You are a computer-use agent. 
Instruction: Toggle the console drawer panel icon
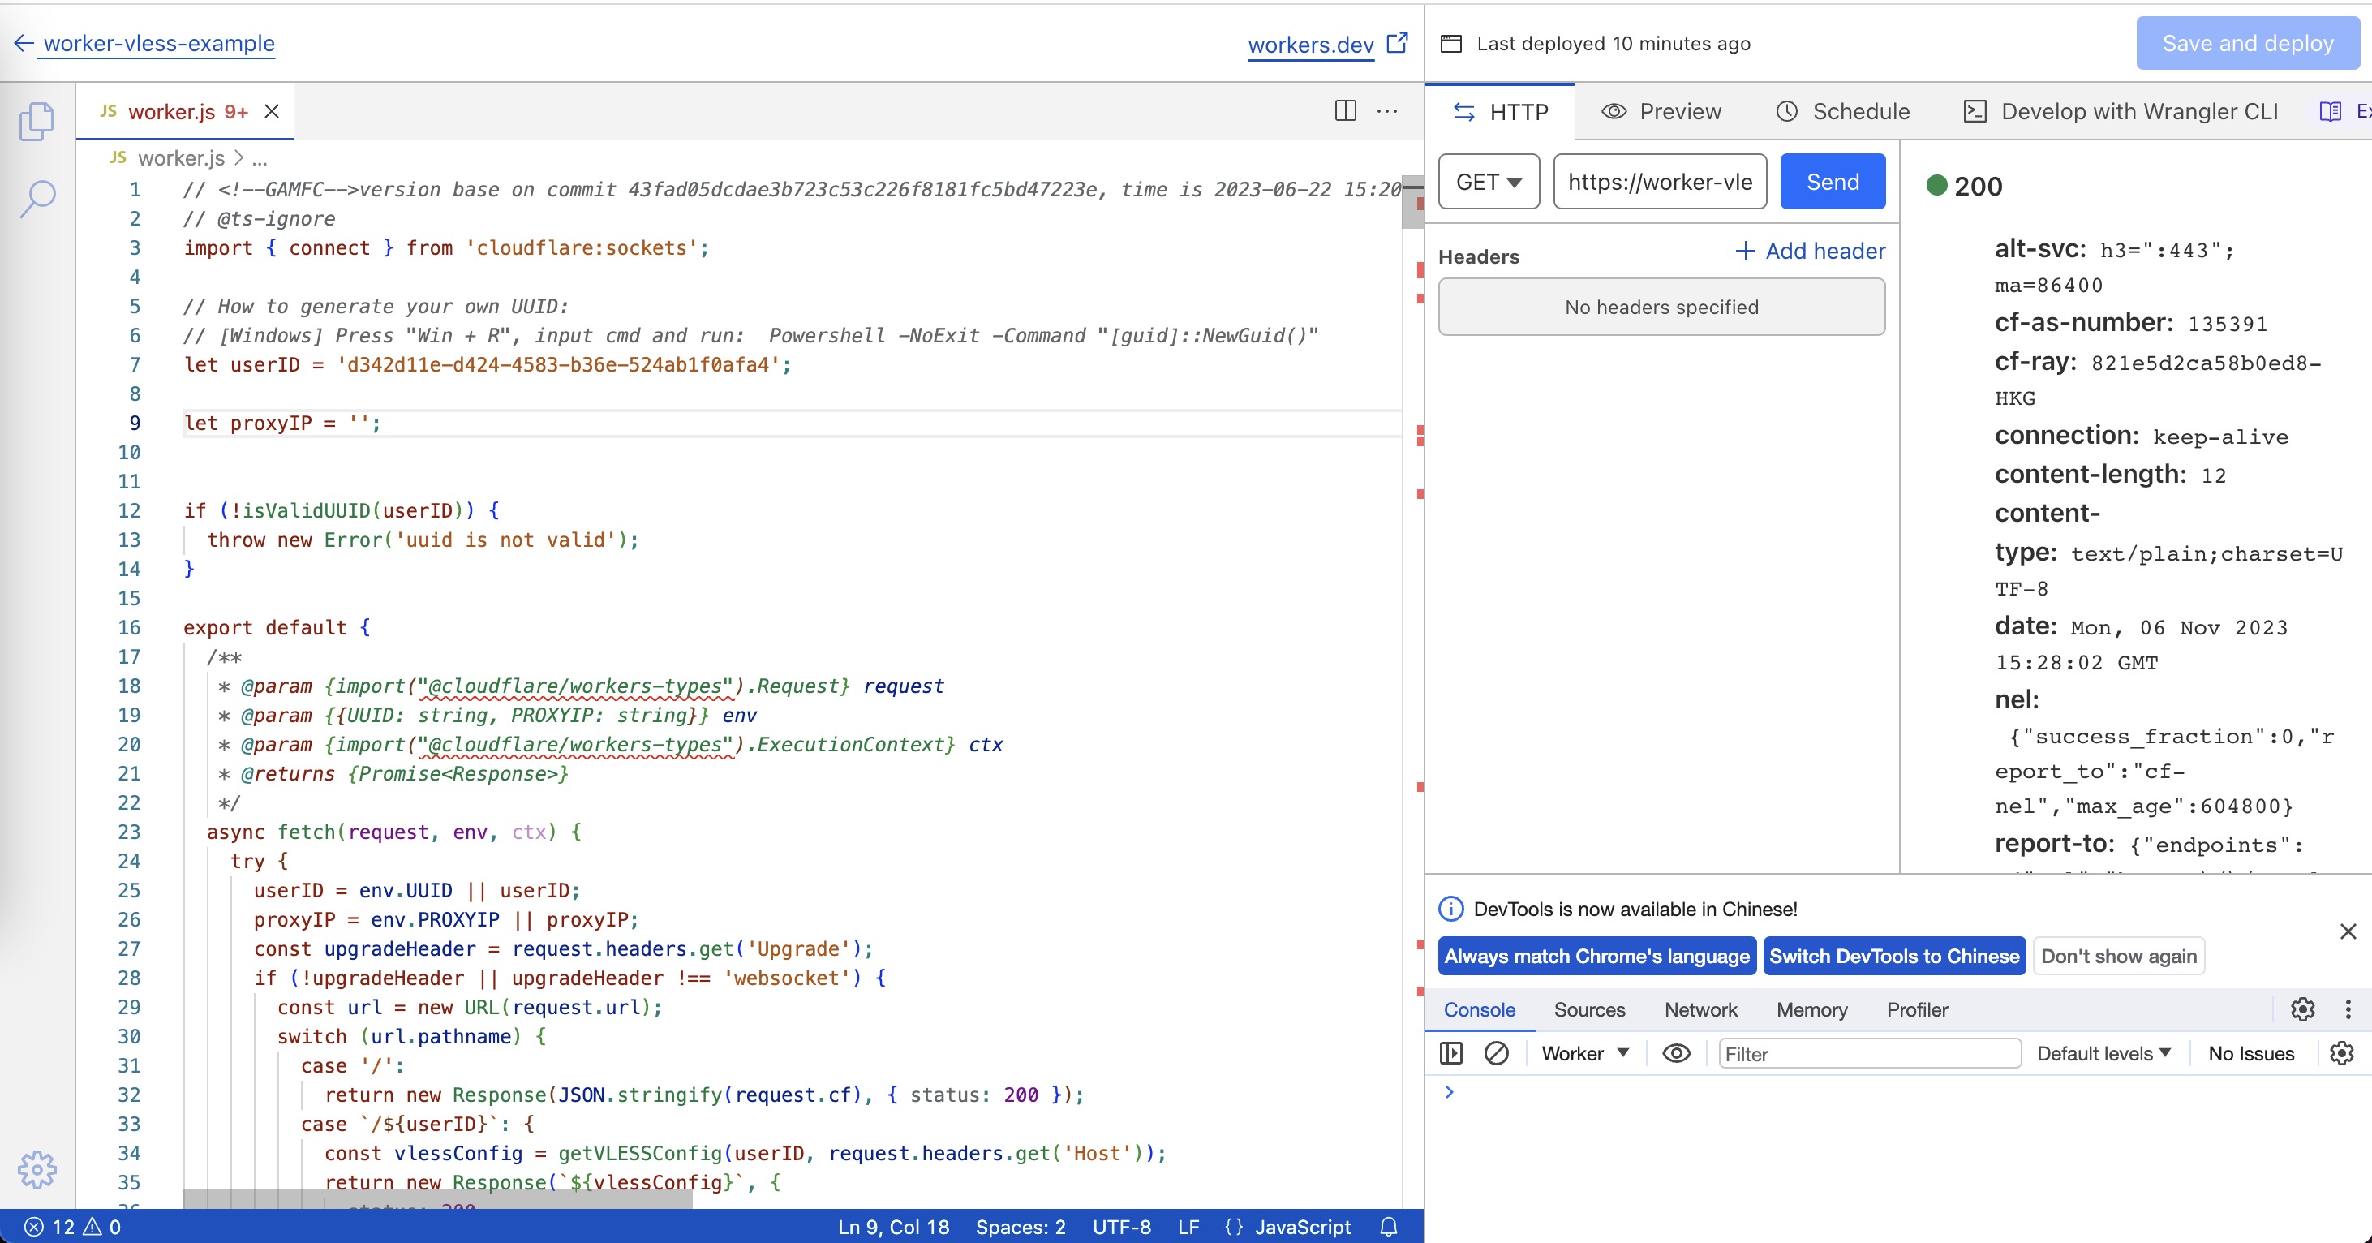click(1450, 1053)
